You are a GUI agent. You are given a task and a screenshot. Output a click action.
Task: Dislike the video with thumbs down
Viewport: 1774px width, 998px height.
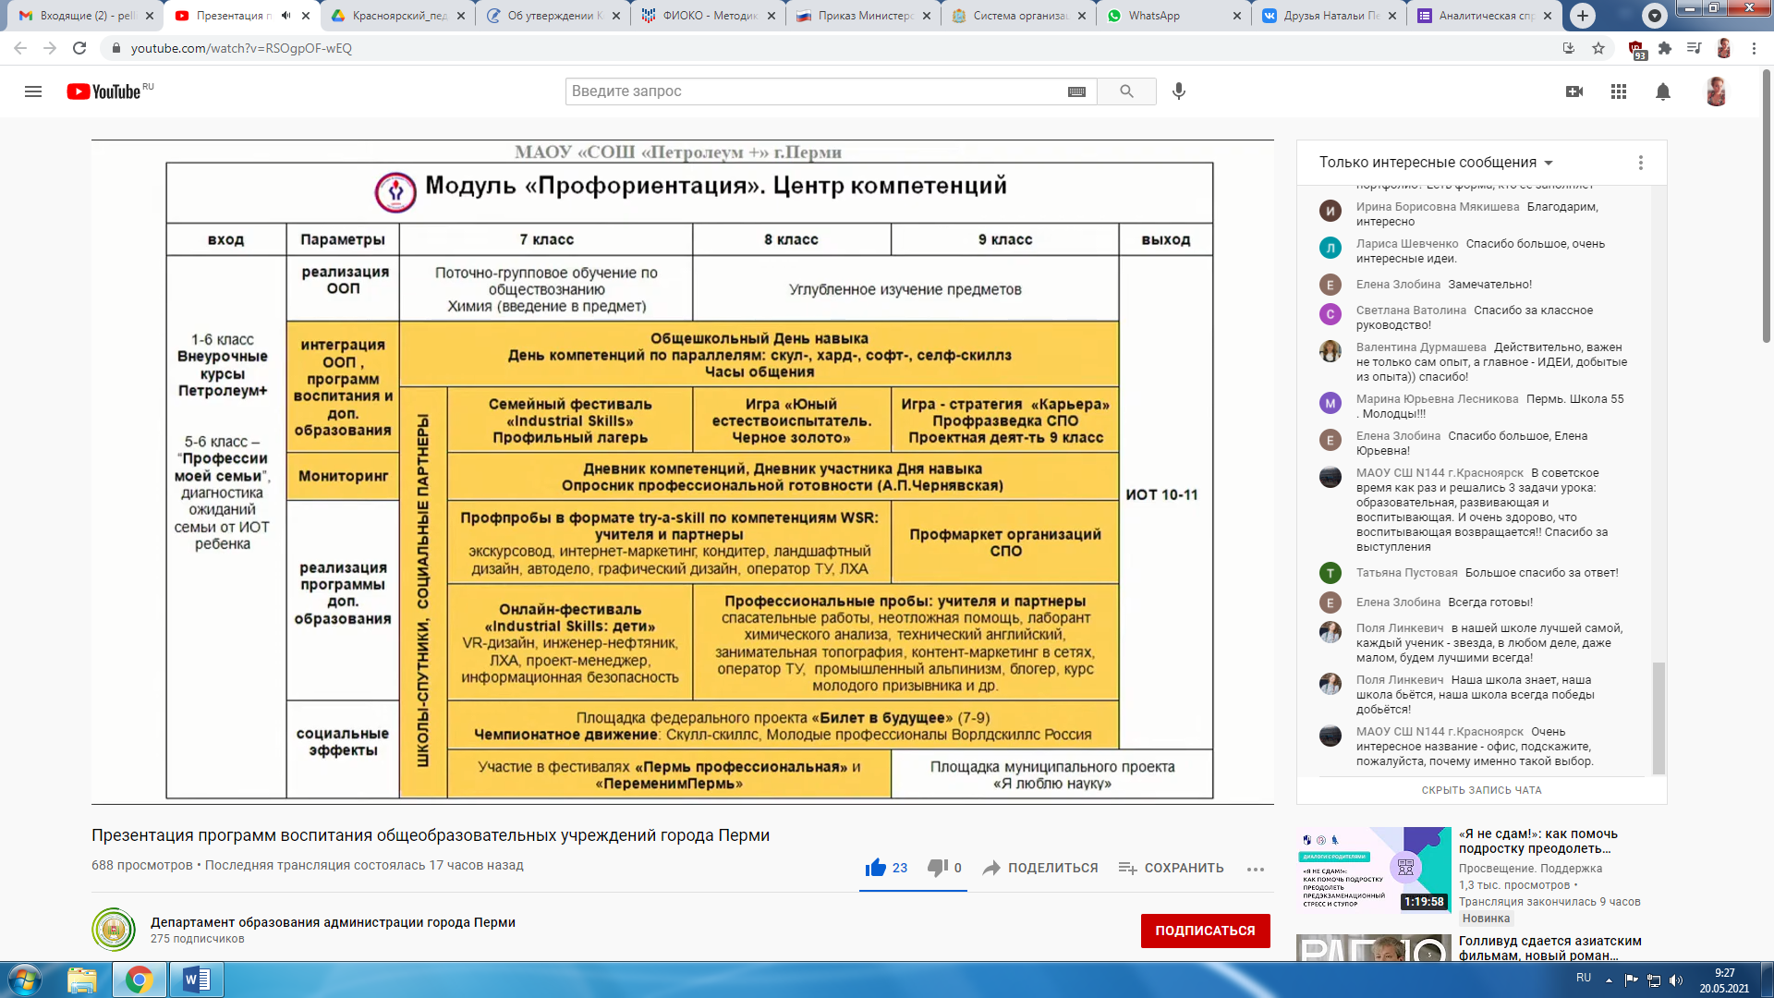coord(937,868)
